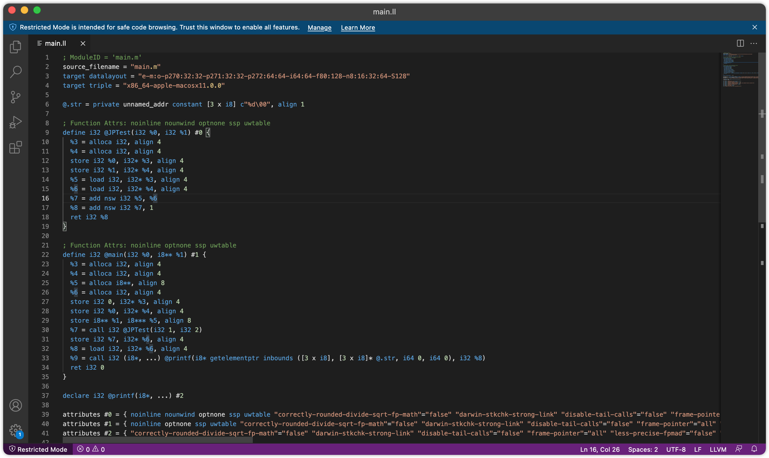The width and height of the screenshot is (769, 458).
Task: Click the shield icon in Restricted Mode banner
Action: click(13, 27)
